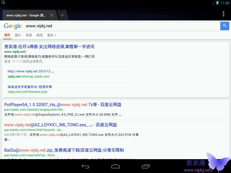Screen dimensions: 231x173
Task: Check the battery icon in status bar
Action: (217, 3)
